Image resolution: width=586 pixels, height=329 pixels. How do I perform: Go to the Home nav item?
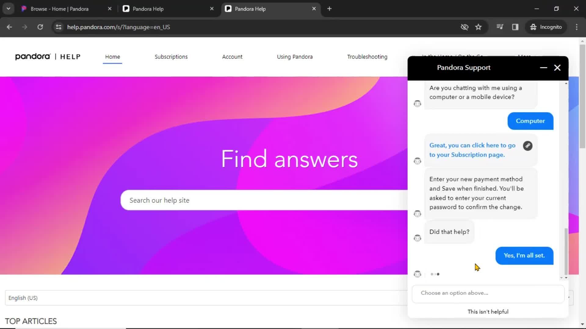coord(112,57)
